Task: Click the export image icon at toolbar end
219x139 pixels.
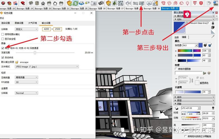Action: [216, 3]
